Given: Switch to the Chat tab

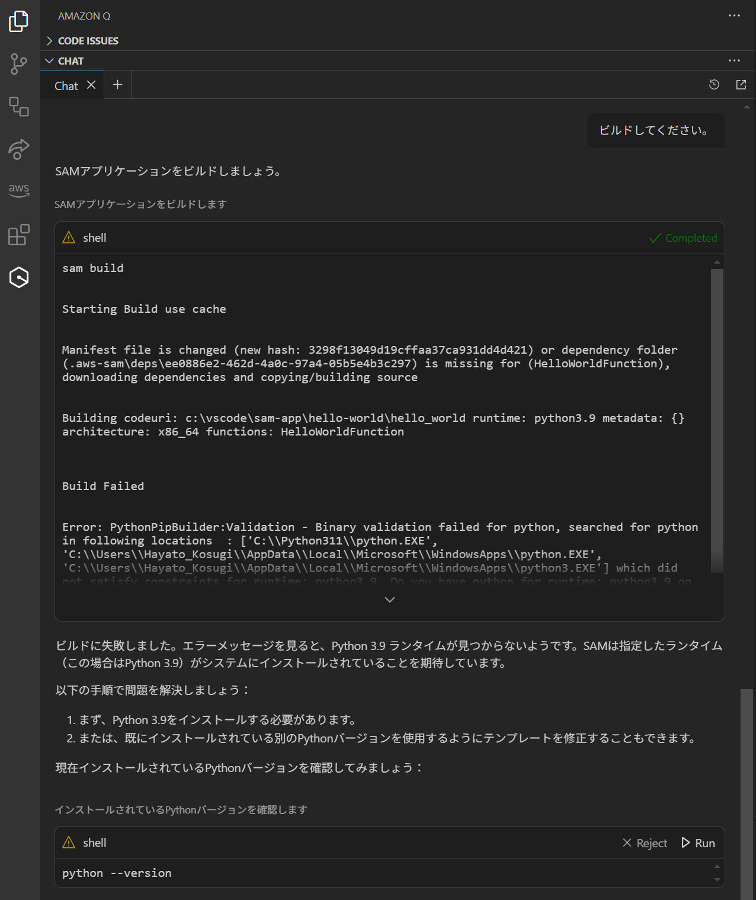Looking at the screenshot, I should pos(66,86).
